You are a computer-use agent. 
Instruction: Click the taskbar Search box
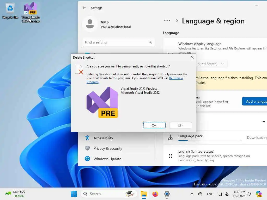tap(109, 194)
